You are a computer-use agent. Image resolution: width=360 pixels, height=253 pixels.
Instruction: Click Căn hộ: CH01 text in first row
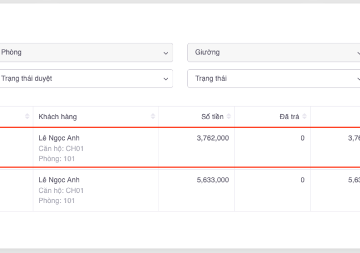tap(61, 148)
